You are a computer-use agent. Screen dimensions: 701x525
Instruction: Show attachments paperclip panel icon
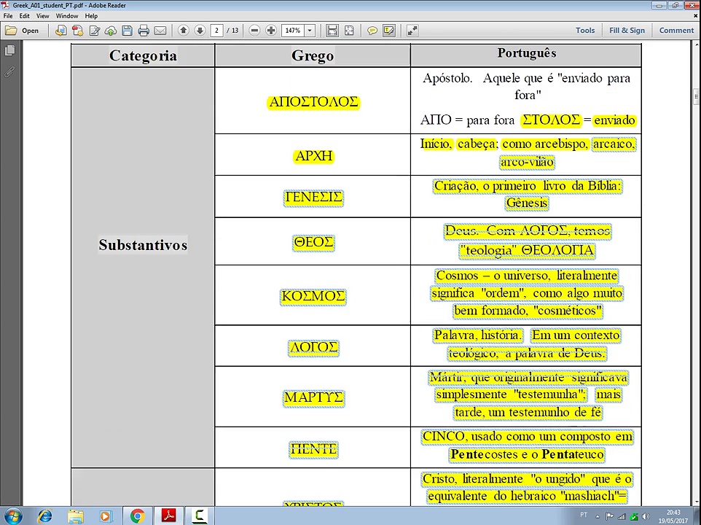click(9, 71)
